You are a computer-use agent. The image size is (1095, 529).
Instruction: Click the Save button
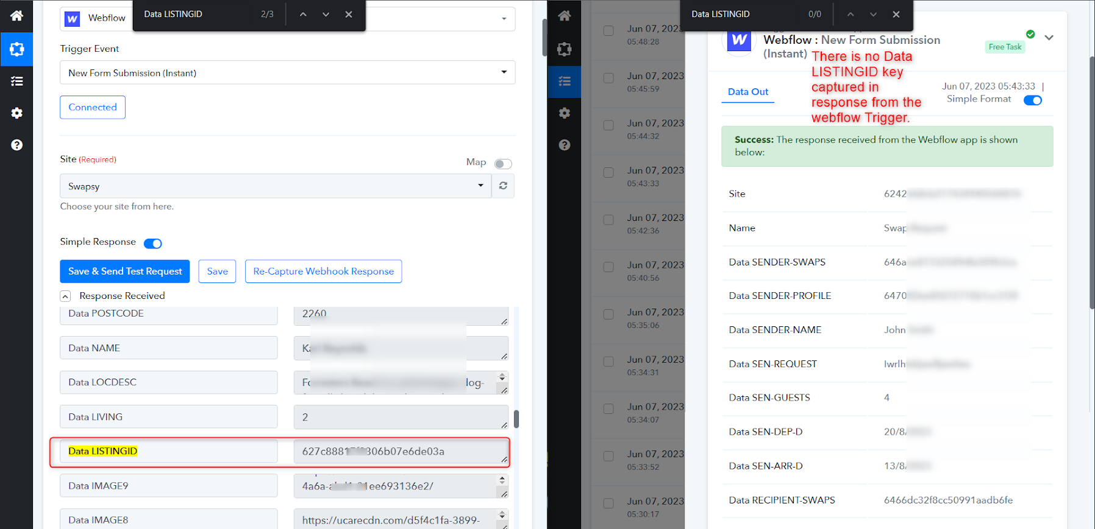pos(217,272)
